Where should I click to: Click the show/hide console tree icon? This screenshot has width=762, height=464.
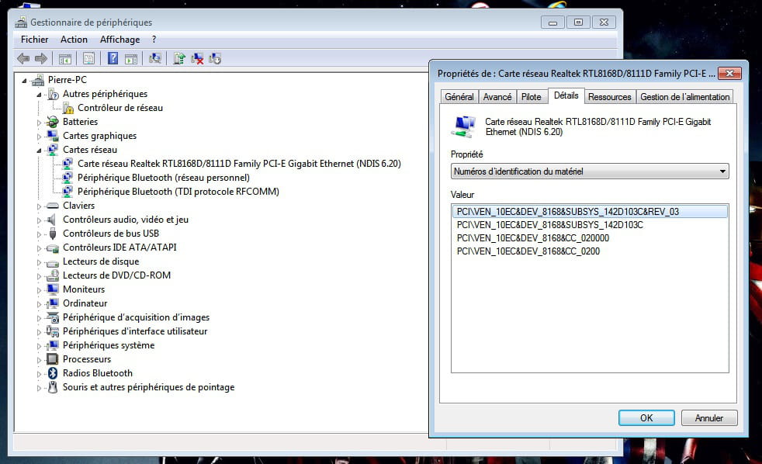coord(65,58)
